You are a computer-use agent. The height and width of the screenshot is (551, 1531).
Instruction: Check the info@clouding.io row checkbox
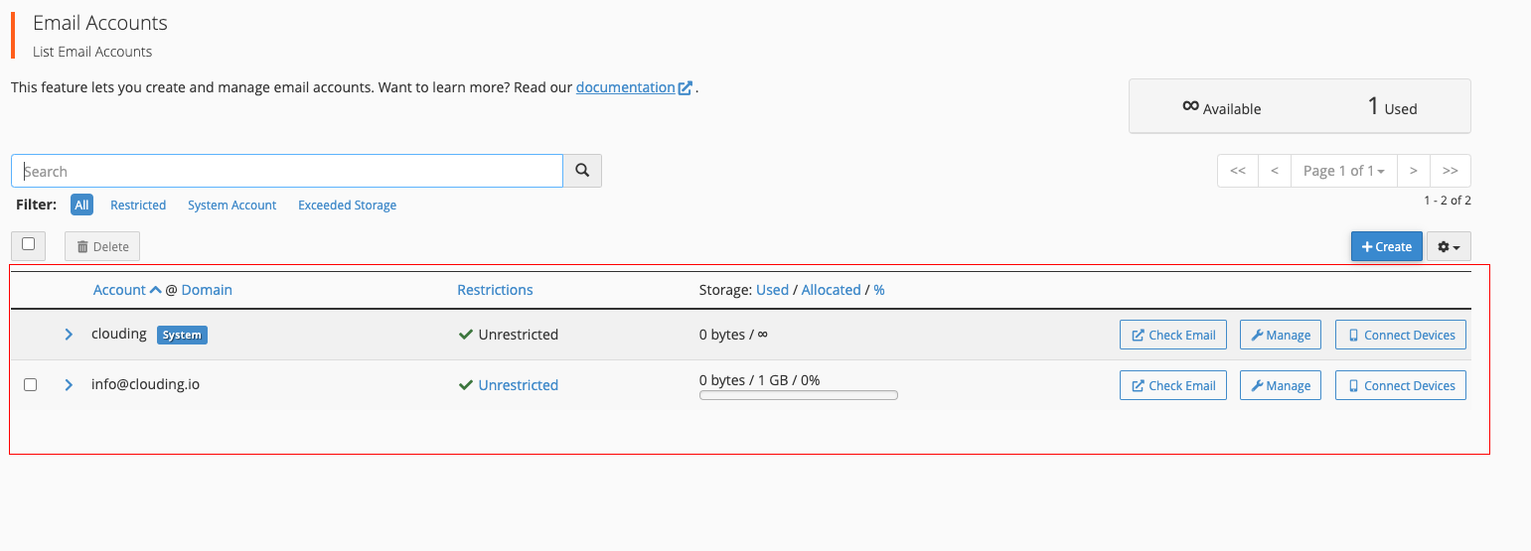click(x=30, y=385)
